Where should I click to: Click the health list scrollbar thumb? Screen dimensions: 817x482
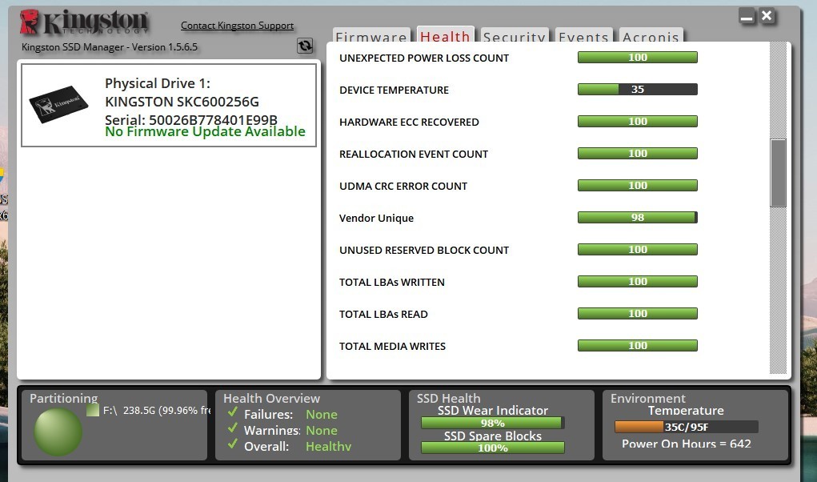click(x=778, y=173)
